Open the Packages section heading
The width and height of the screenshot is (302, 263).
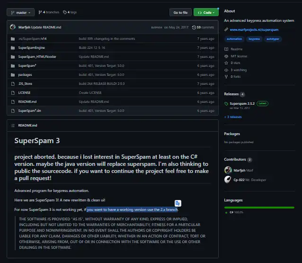tap(232, 134)
